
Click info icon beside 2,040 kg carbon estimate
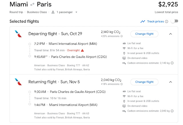pos(172,111)
